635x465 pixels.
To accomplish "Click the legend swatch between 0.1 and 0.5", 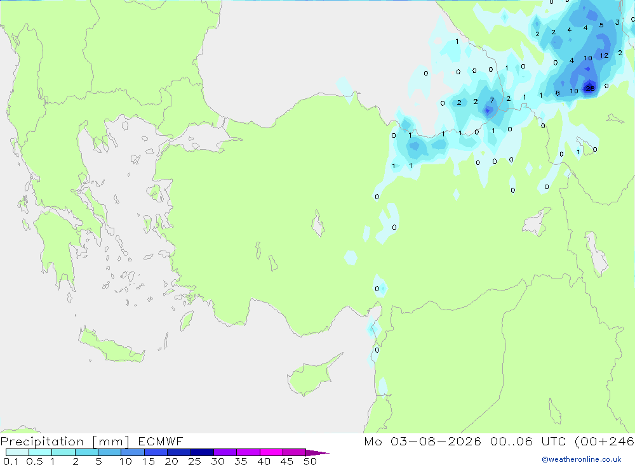I will point(17,452).
